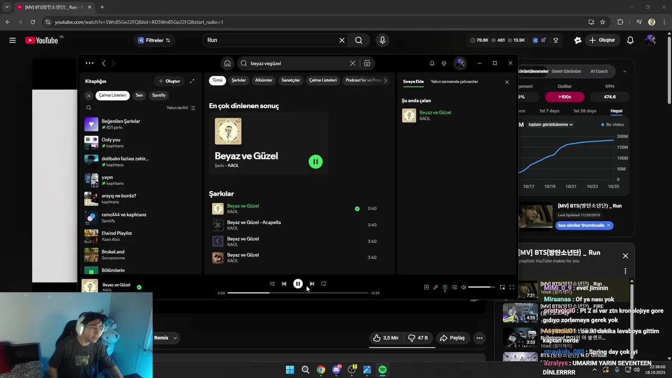Open Yakın tarihli sort dropdown

coord(181,108)
